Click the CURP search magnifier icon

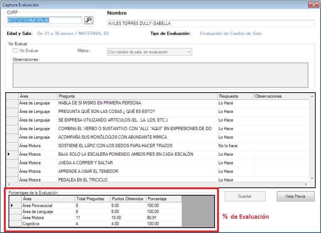point(89,20)
